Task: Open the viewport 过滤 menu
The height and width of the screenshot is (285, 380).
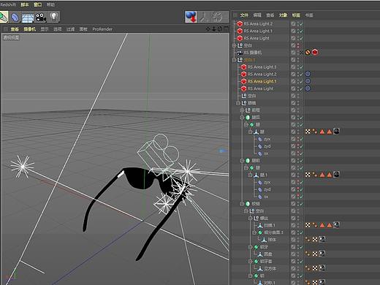Action: (70, 29)
